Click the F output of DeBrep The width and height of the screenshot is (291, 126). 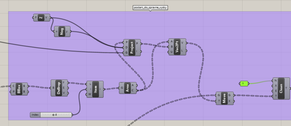coord(64,83)
